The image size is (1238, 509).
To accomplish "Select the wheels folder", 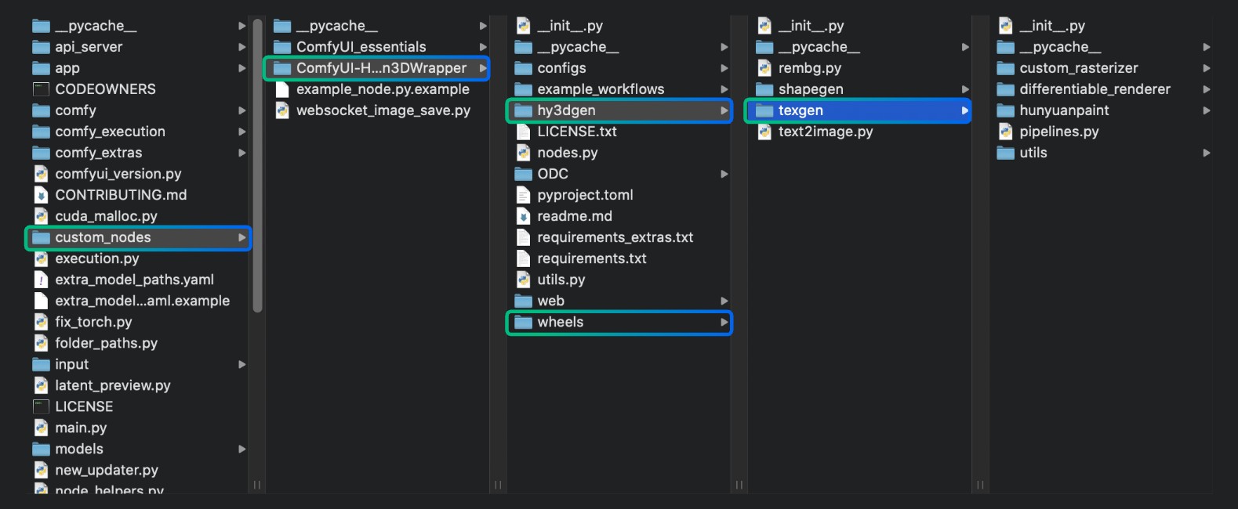I will (x=619, y=322).
